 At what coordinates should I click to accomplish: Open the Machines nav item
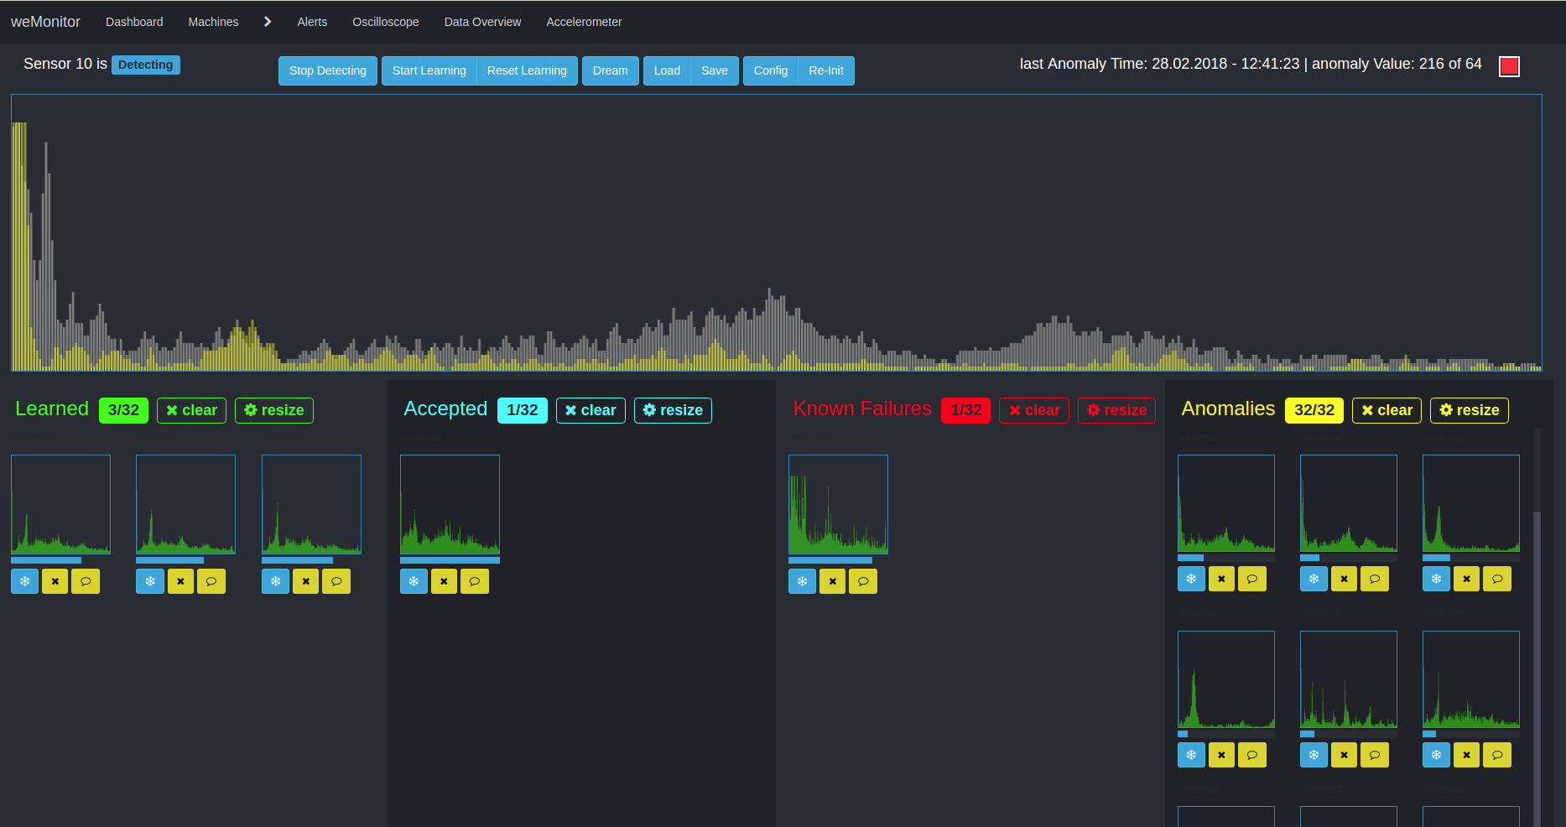tap(213, 22)
